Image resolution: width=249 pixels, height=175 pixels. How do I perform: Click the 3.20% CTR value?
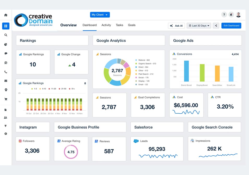(225, 106)
